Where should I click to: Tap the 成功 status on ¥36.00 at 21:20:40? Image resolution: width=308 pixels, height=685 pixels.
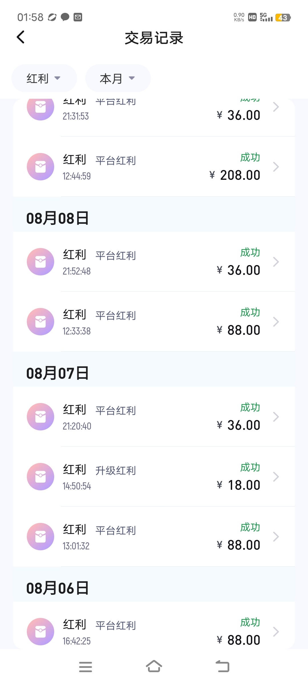tap(250, 408)
